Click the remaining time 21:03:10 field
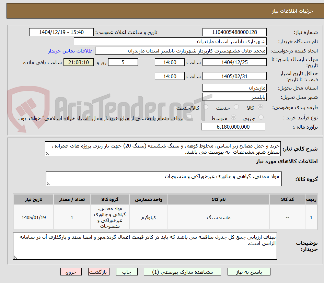This screenshot has width=324, height=283. pyautogui.click(x=79, y=62)
